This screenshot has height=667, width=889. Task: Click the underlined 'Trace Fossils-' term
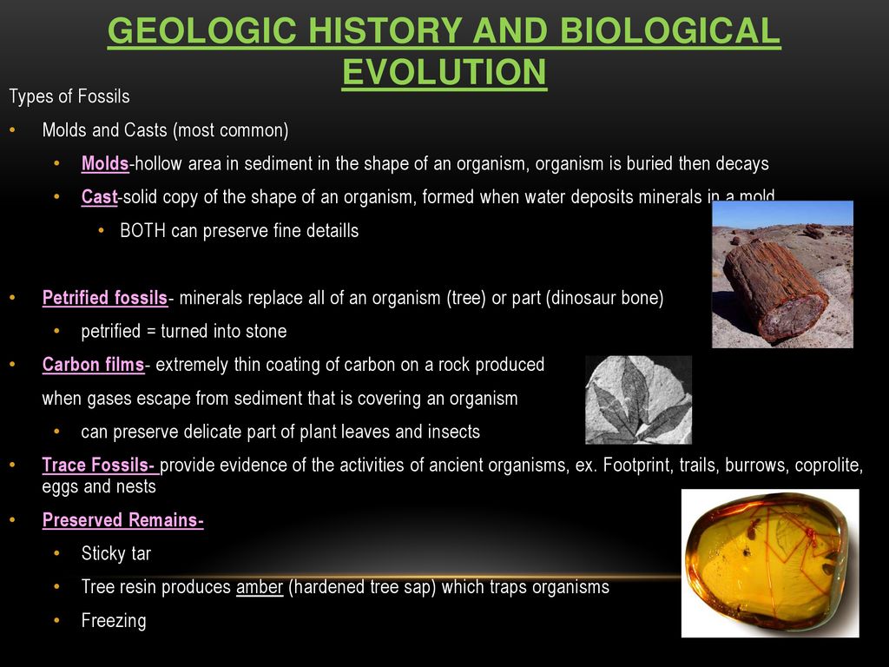tap(100, 466)
